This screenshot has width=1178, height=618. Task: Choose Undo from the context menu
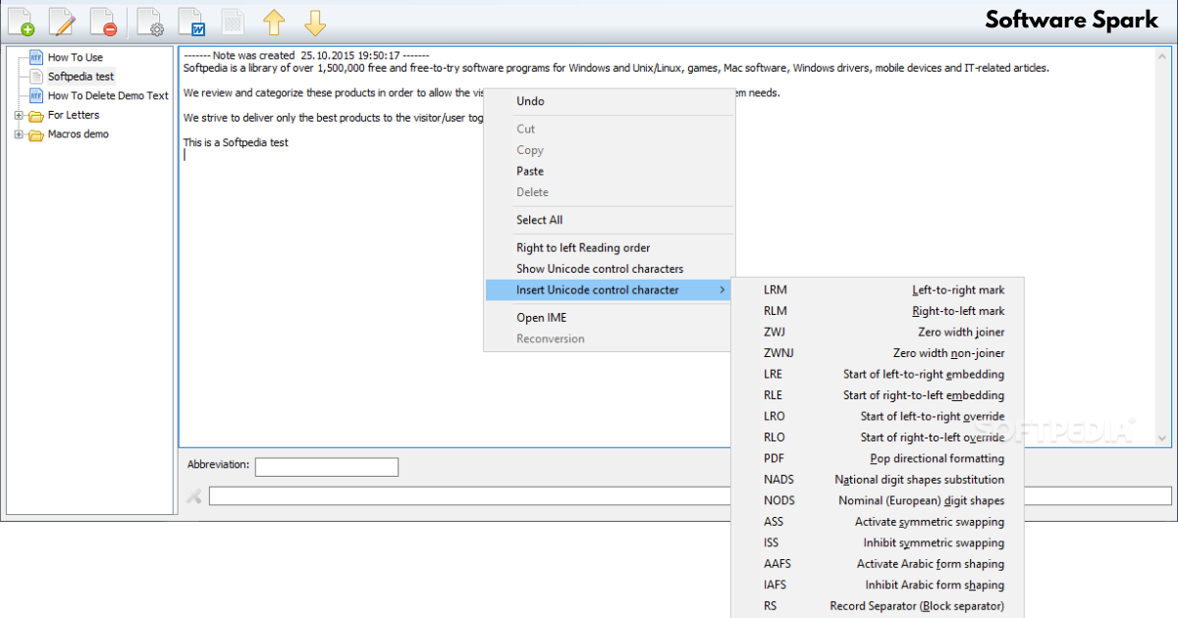coord(609,101)
